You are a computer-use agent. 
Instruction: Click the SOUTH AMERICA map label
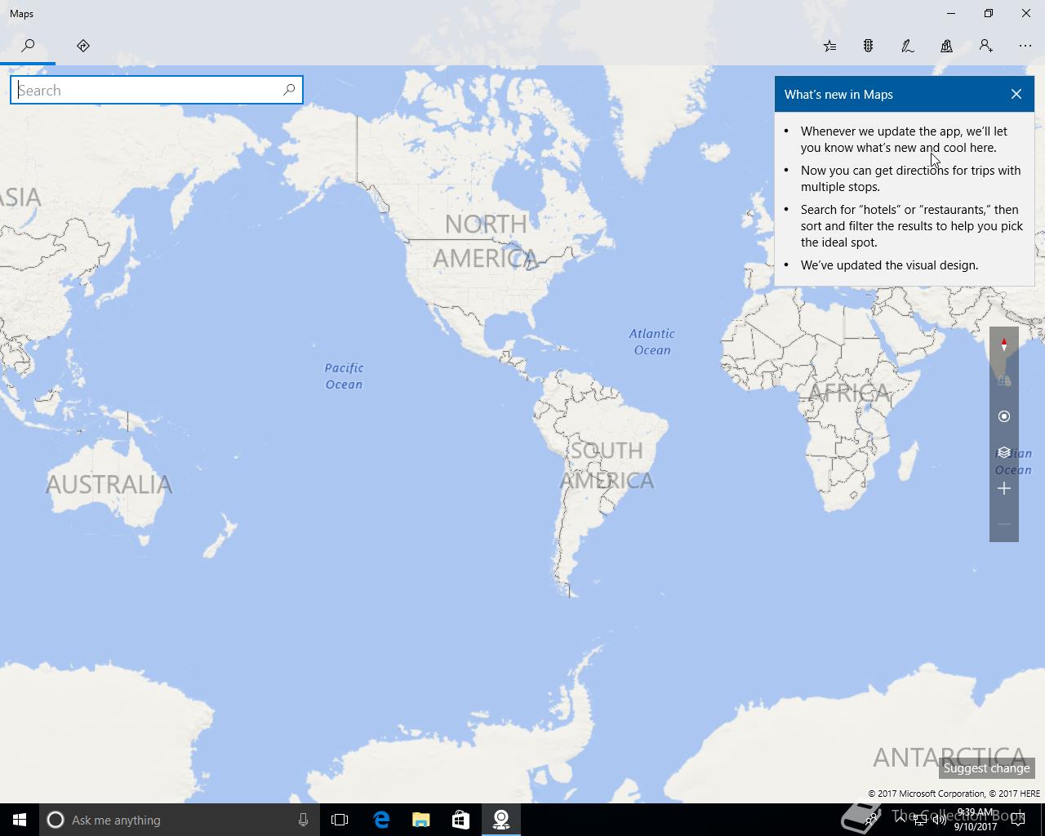(607, 465)
